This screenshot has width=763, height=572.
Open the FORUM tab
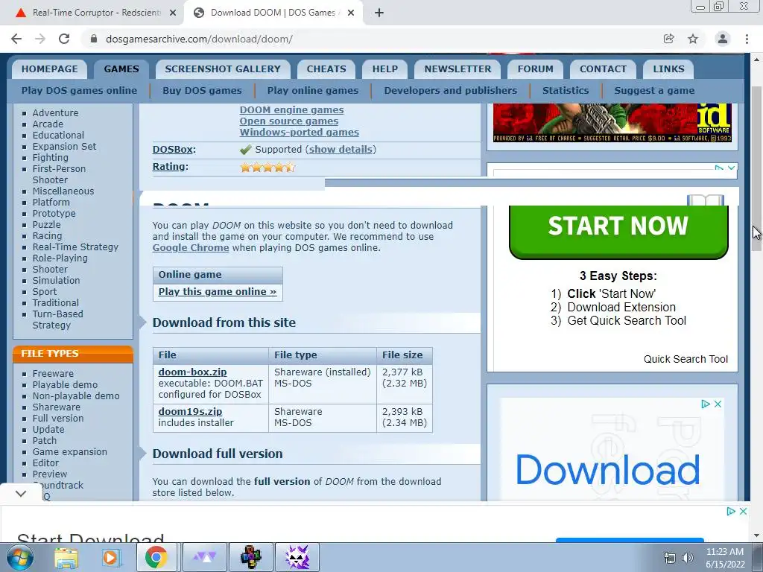click(535, 69)
